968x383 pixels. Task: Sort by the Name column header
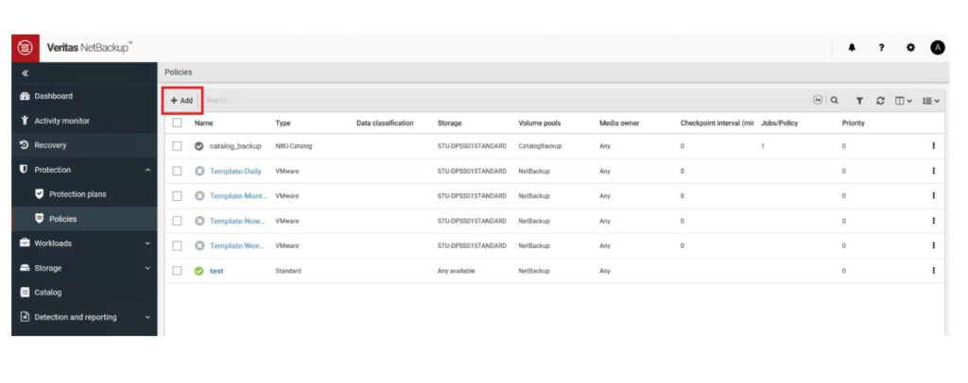point(204,124)
